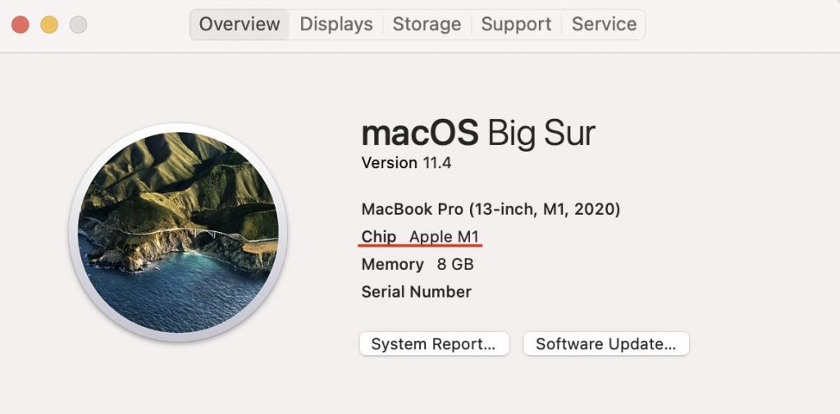Click the underlined Chip label
Screen dimensions: 840x414
click(x=379, y=237)
